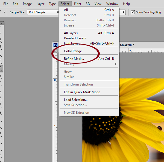
Task: Open the File menu
Action: point(6,4)
